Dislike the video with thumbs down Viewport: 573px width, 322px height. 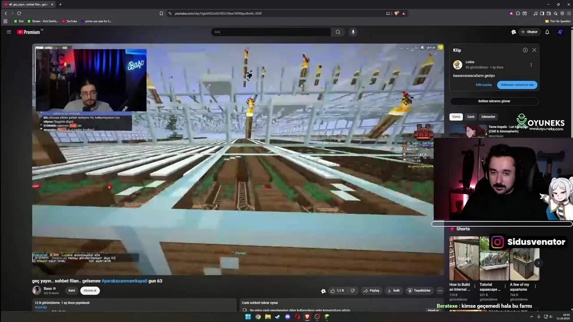[352, 290]
